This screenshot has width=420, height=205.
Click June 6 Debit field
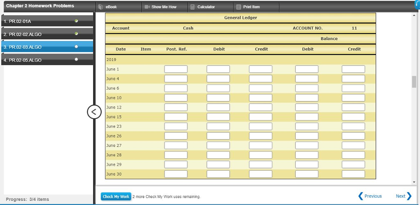[x=218, y=88]
